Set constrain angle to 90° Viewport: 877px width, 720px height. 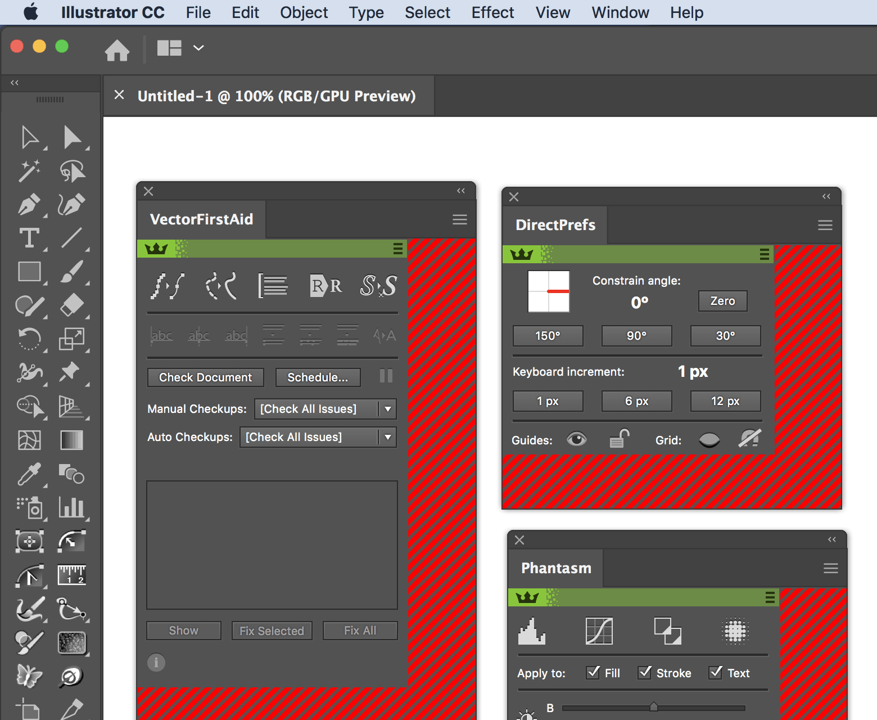coord(636,336)
